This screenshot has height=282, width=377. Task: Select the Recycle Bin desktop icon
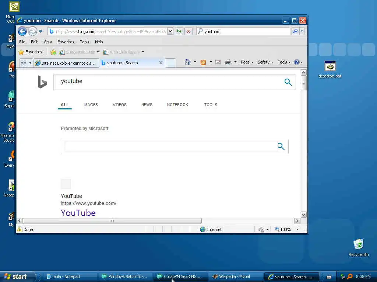click(359, 247)
